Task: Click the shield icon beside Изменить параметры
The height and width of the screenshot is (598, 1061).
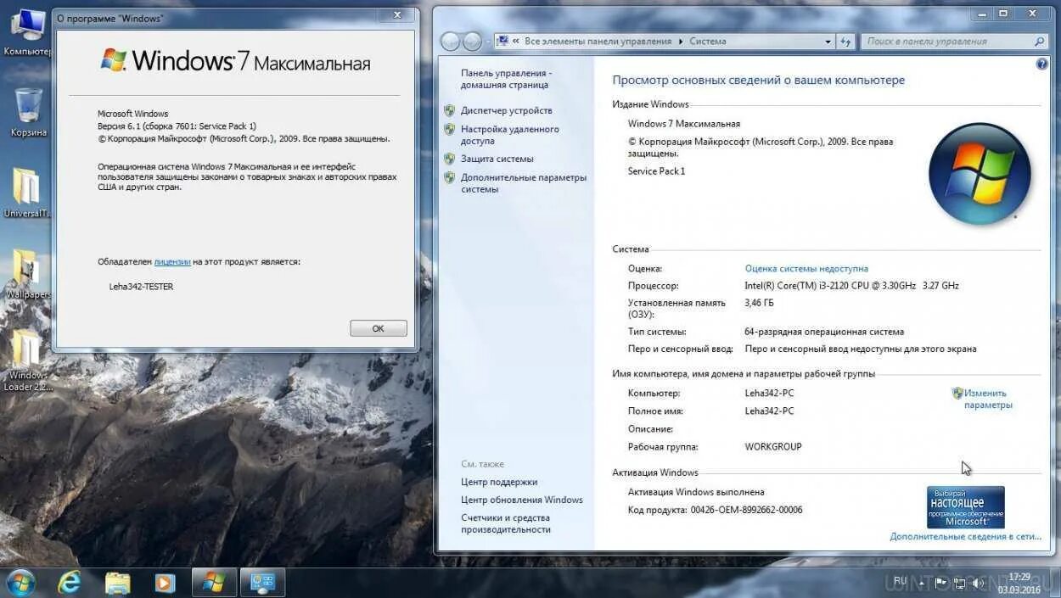Action: (x=957, y=394)
